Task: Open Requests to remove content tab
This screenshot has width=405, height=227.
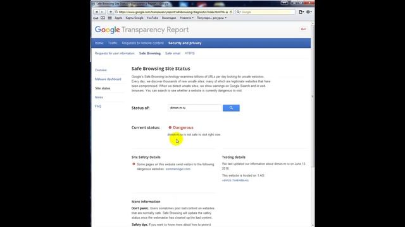Action: pyautogui.click(x=142, y=43)
